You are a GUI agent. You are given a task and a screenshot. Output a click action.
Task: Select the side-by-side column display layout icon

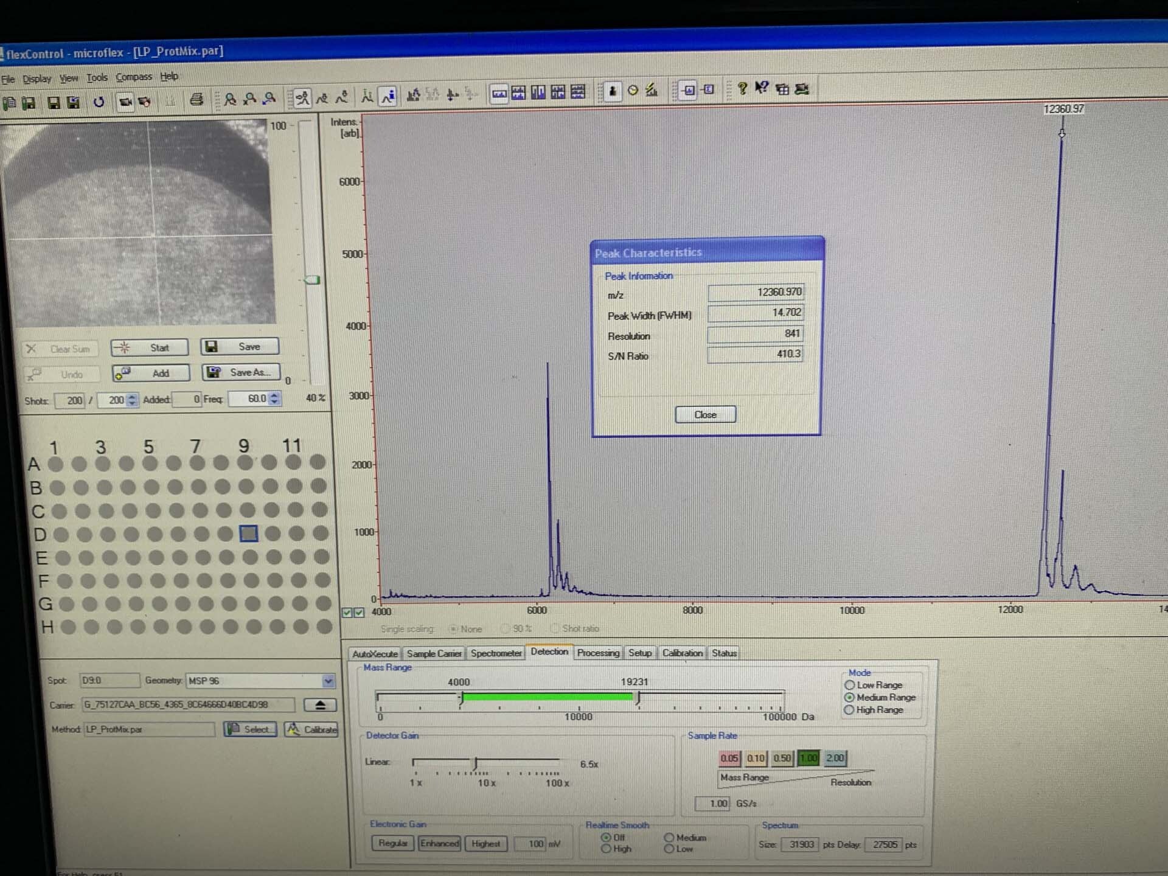[538, 92]
